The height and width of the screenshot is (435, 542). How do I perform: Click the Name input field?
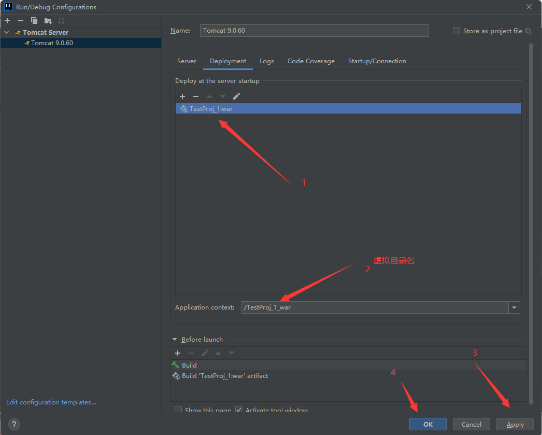(314, 31)
